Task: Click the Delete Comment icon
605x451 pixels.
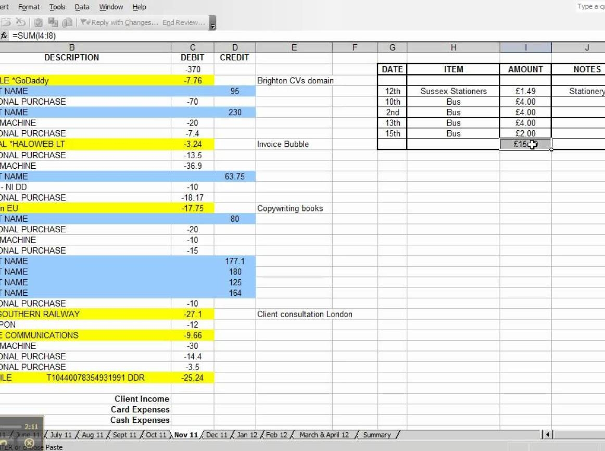Action: pos(21,23)
